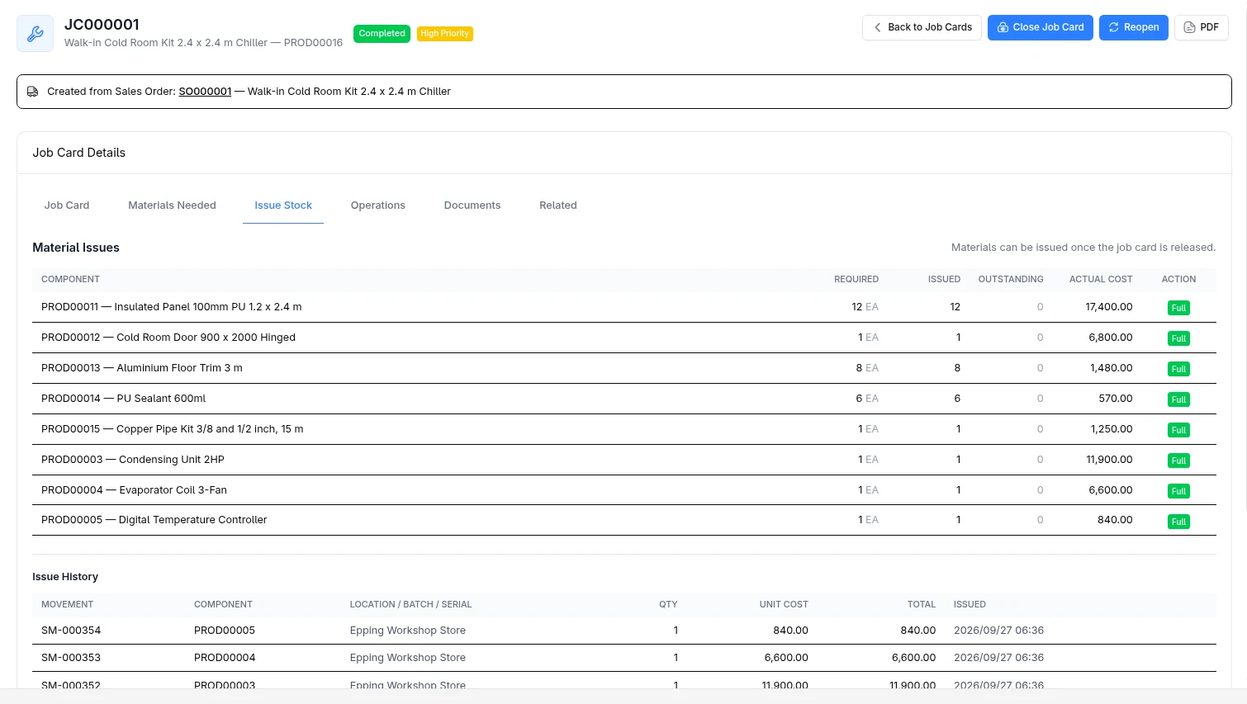Screen dimensions: 1247x704
Task: Click the High Priority badge
Action: coord(444,34)
